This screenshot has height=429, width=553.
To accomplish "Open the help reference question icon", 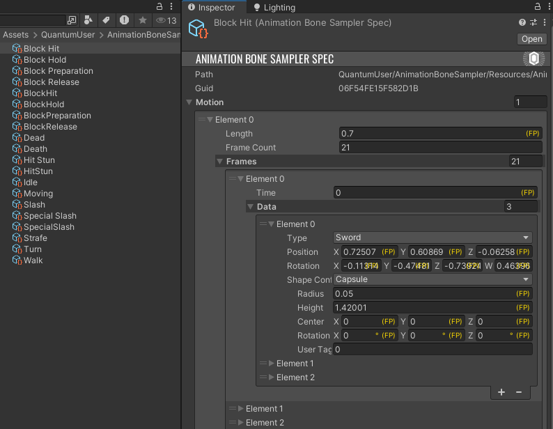I will [x=522, y=22].
